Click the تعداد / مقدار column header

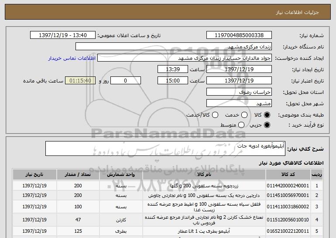(x=78, y=175)
